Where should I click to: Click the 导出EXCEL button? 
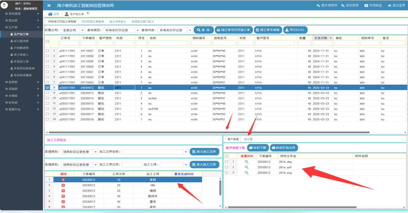coord(295,30)
